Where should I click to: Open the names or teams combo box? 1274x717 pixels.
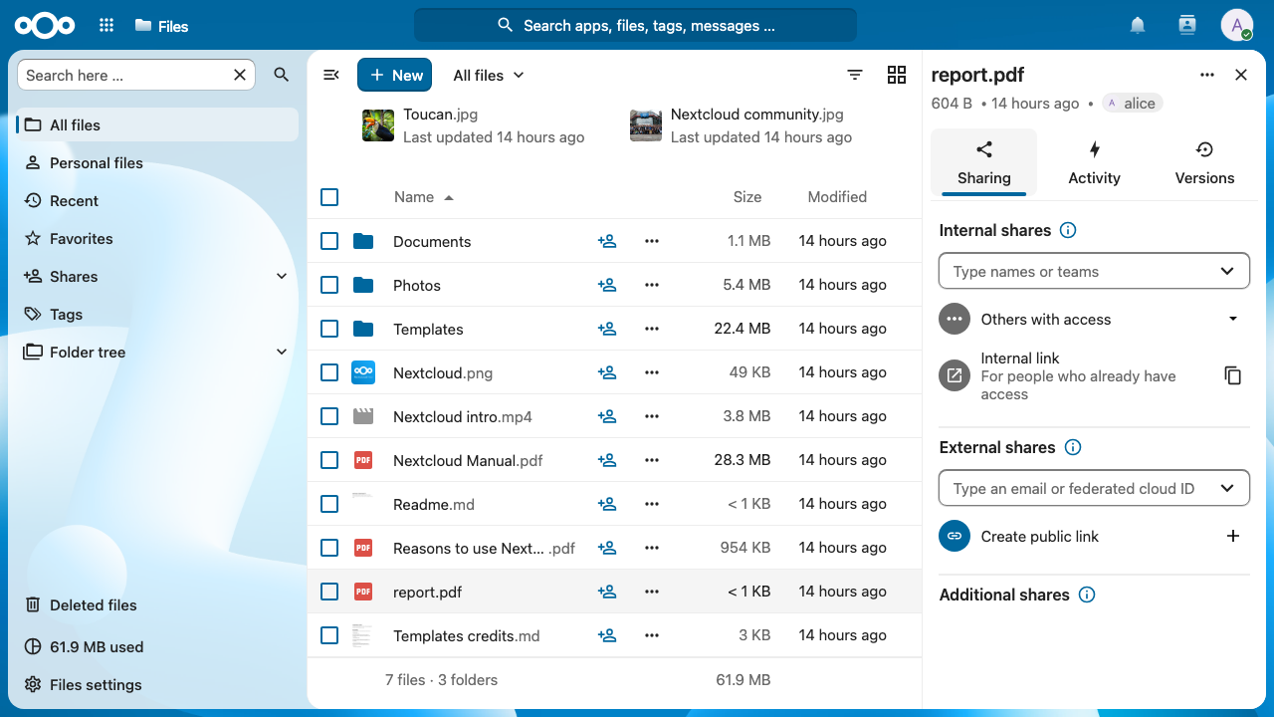(1094, 271)
